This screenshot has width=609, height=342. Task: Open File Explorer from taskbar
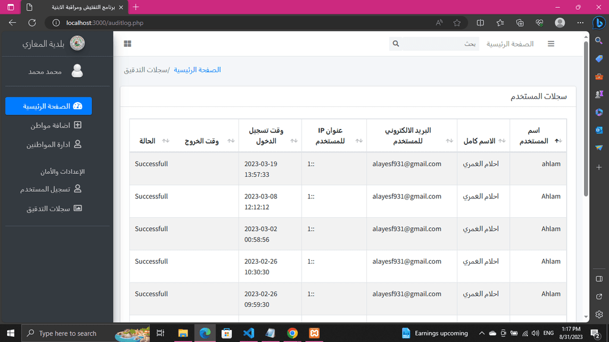(183, 333)
